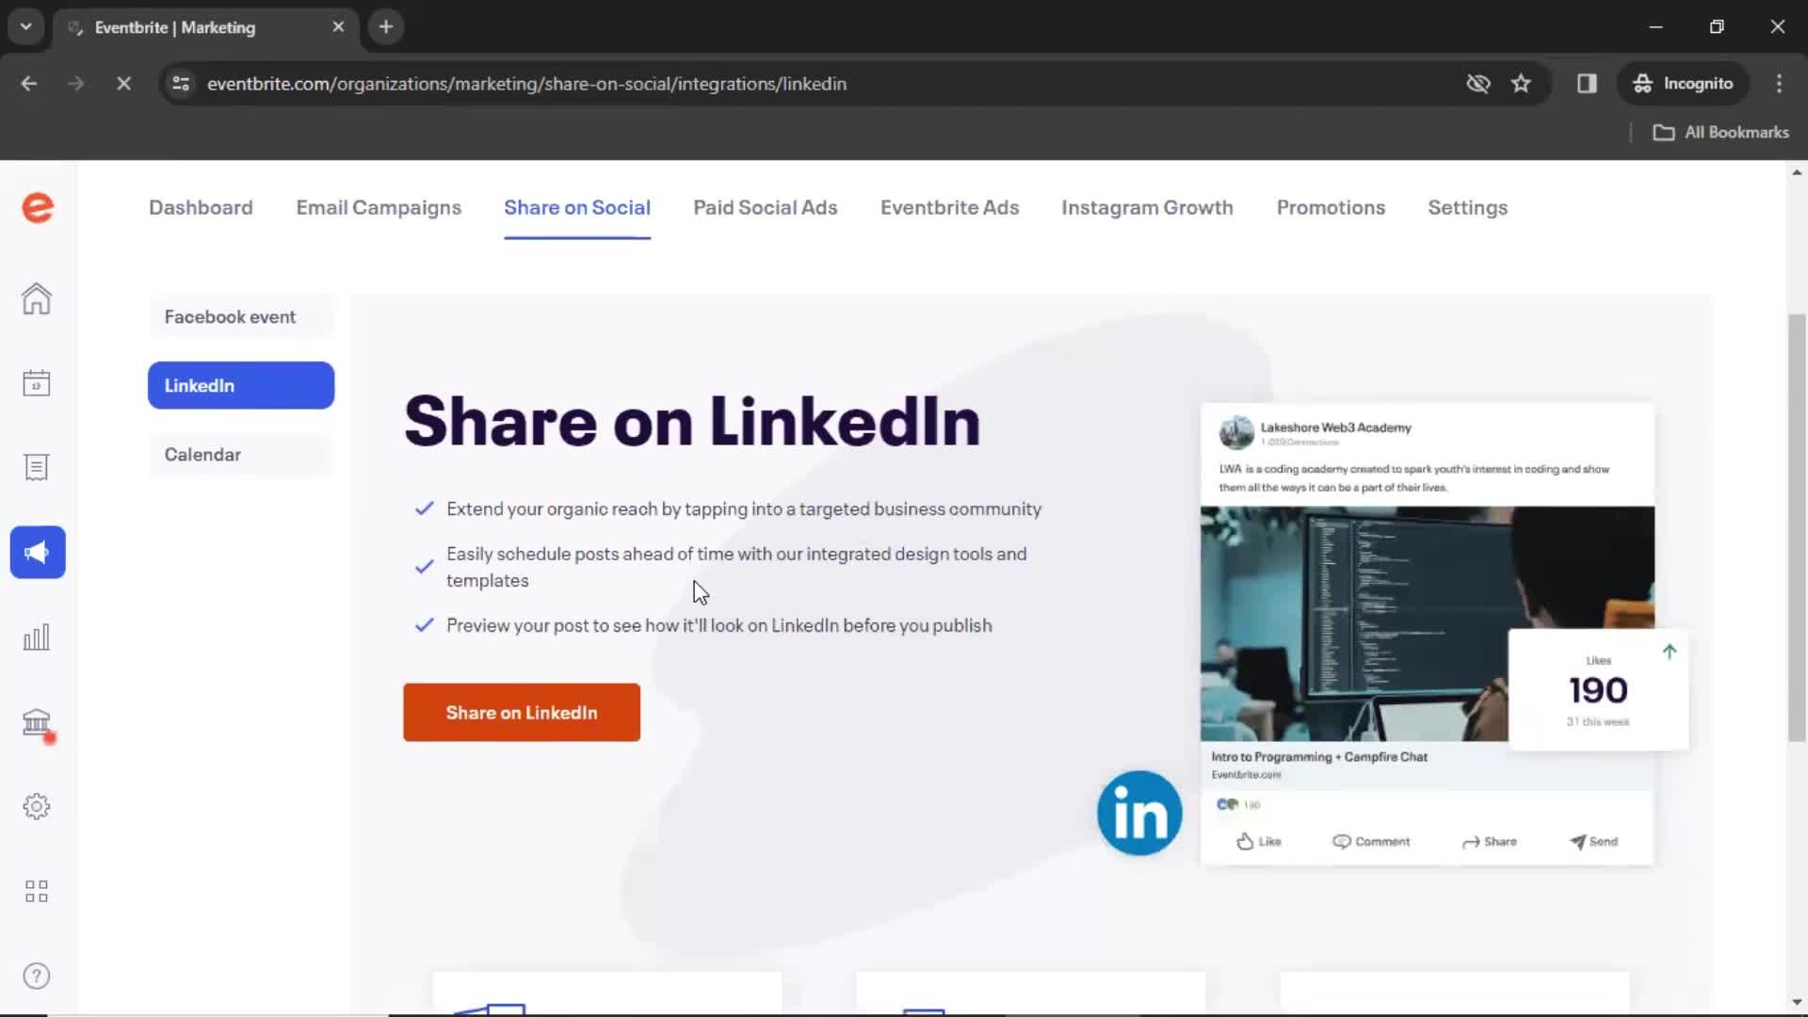
Task: Open a new browser tab
Action: [385, 26]
